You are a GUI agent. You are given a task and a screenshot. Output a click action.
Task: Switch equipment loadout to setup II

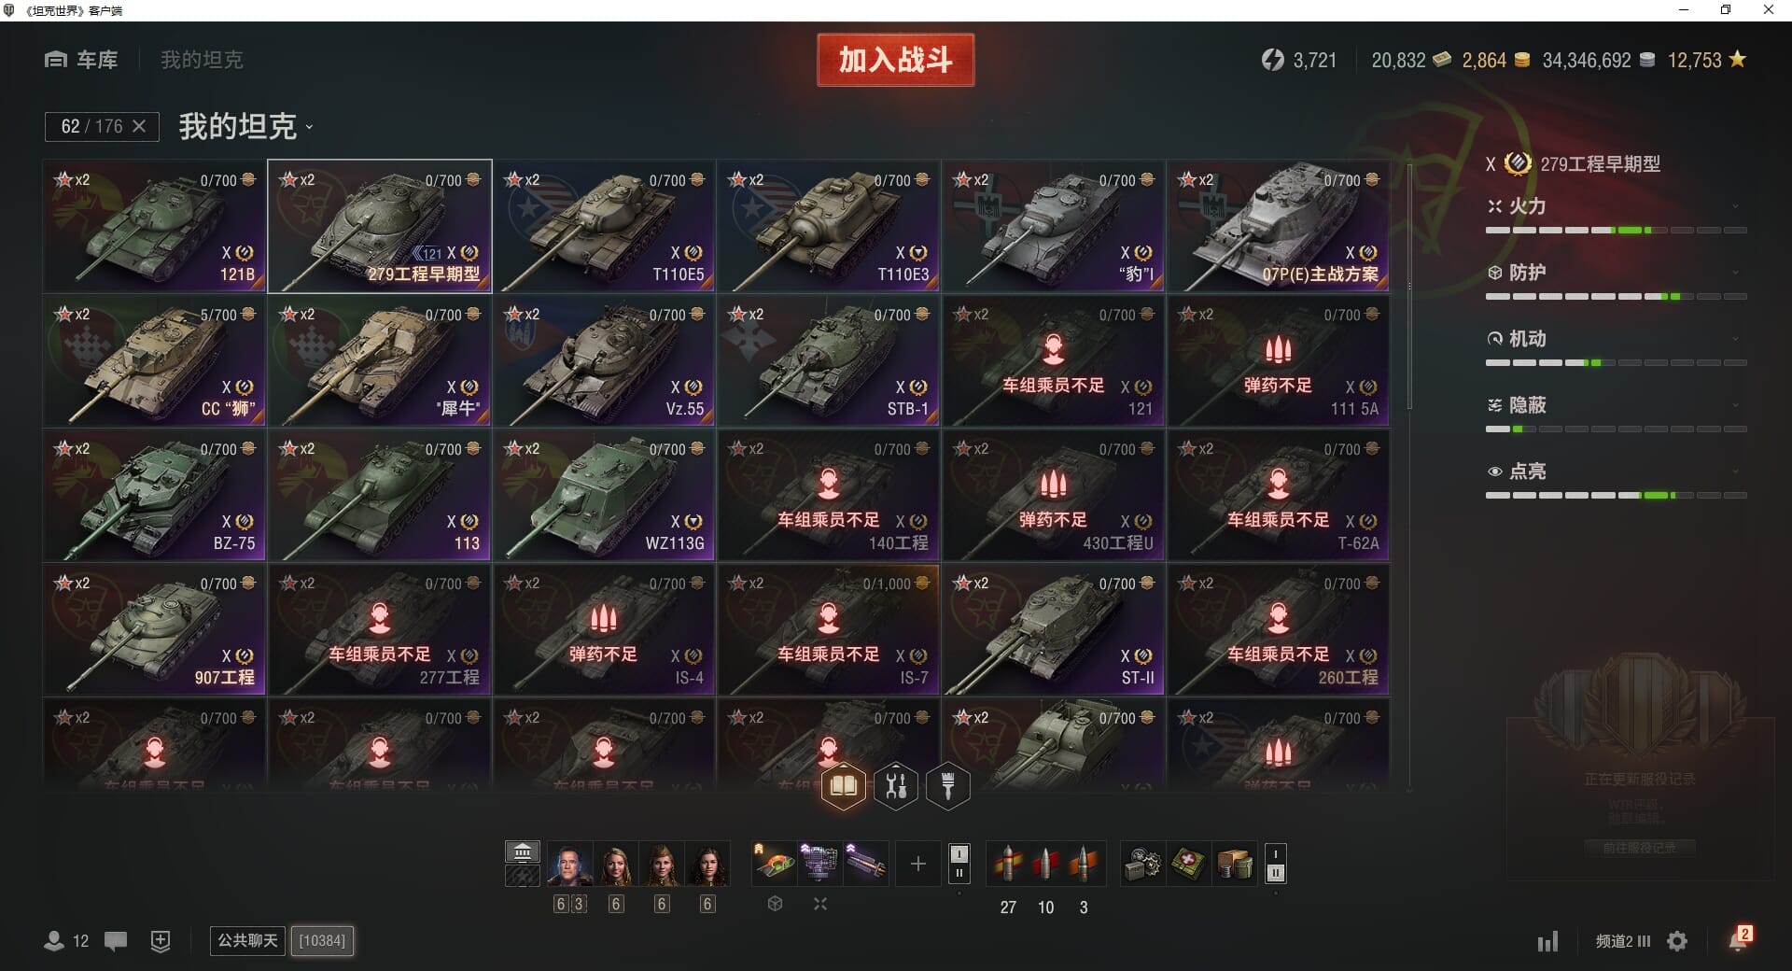click(x=959, y=874)
